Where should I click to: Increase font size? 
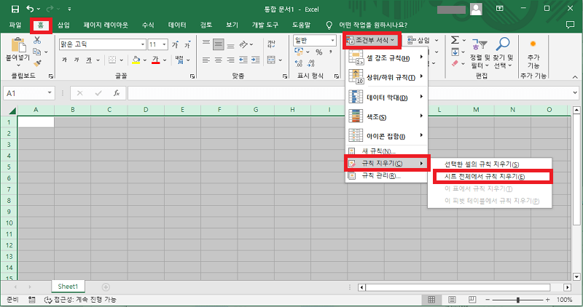click(x=175, y=44)
